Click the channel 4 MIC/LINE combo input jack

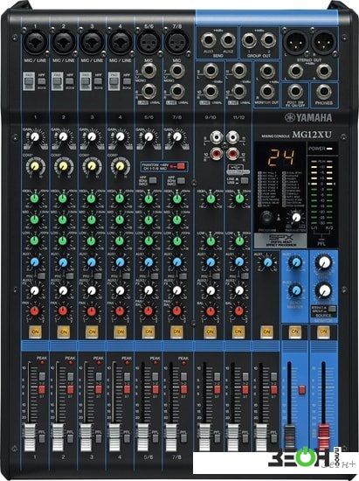[x=120, y=42]
